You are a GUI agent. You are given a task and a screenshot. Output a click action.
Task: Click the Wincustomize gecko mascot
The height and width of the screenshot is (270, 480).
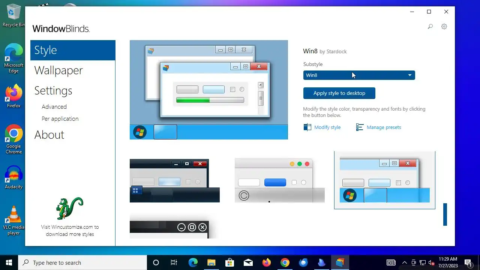(x=69, y=208)
